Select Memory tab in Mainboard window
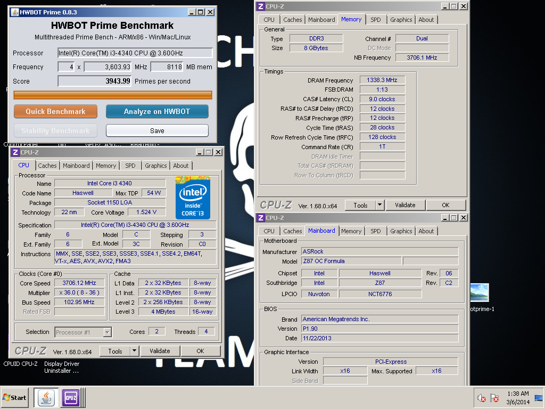The image size is (545, 409). click(x=351, y=231)
